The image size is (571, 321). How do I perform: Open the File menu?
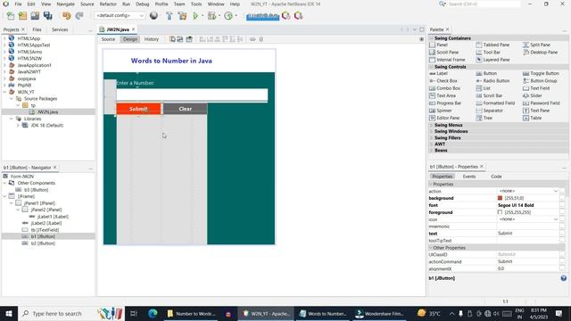coord(18,4)
